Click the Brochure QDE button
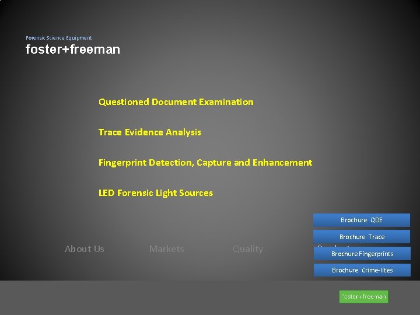420x315 pixels. [x=362, y=220]
